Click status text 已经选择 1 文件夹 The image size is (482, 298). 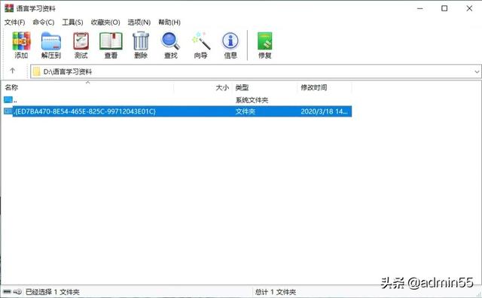point(52,292)
